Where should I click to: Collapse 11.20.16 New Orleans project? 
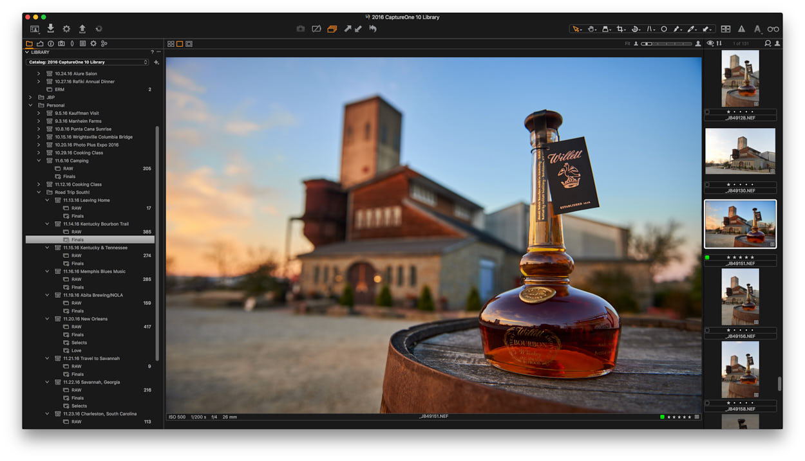coord(47,319)
